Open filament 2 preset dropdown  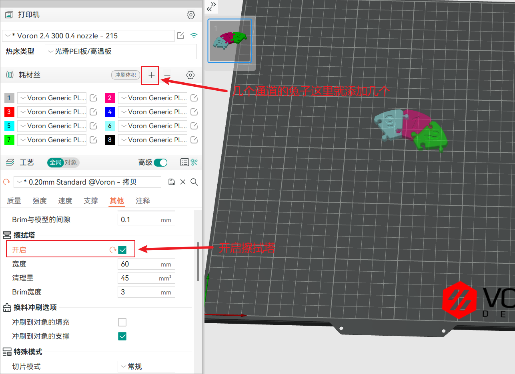152,98
